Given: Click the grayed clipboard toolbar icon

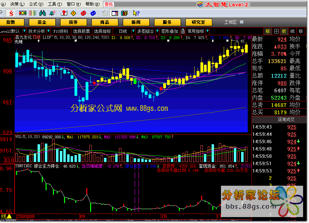Looking at the screenshot, I should pos(105,13).
